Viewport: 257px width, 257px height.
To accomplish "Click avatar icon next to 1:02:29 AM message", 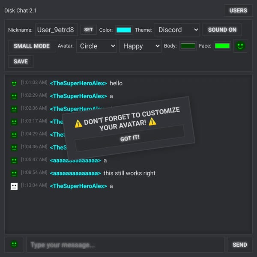I will click(x=14, y=96).
